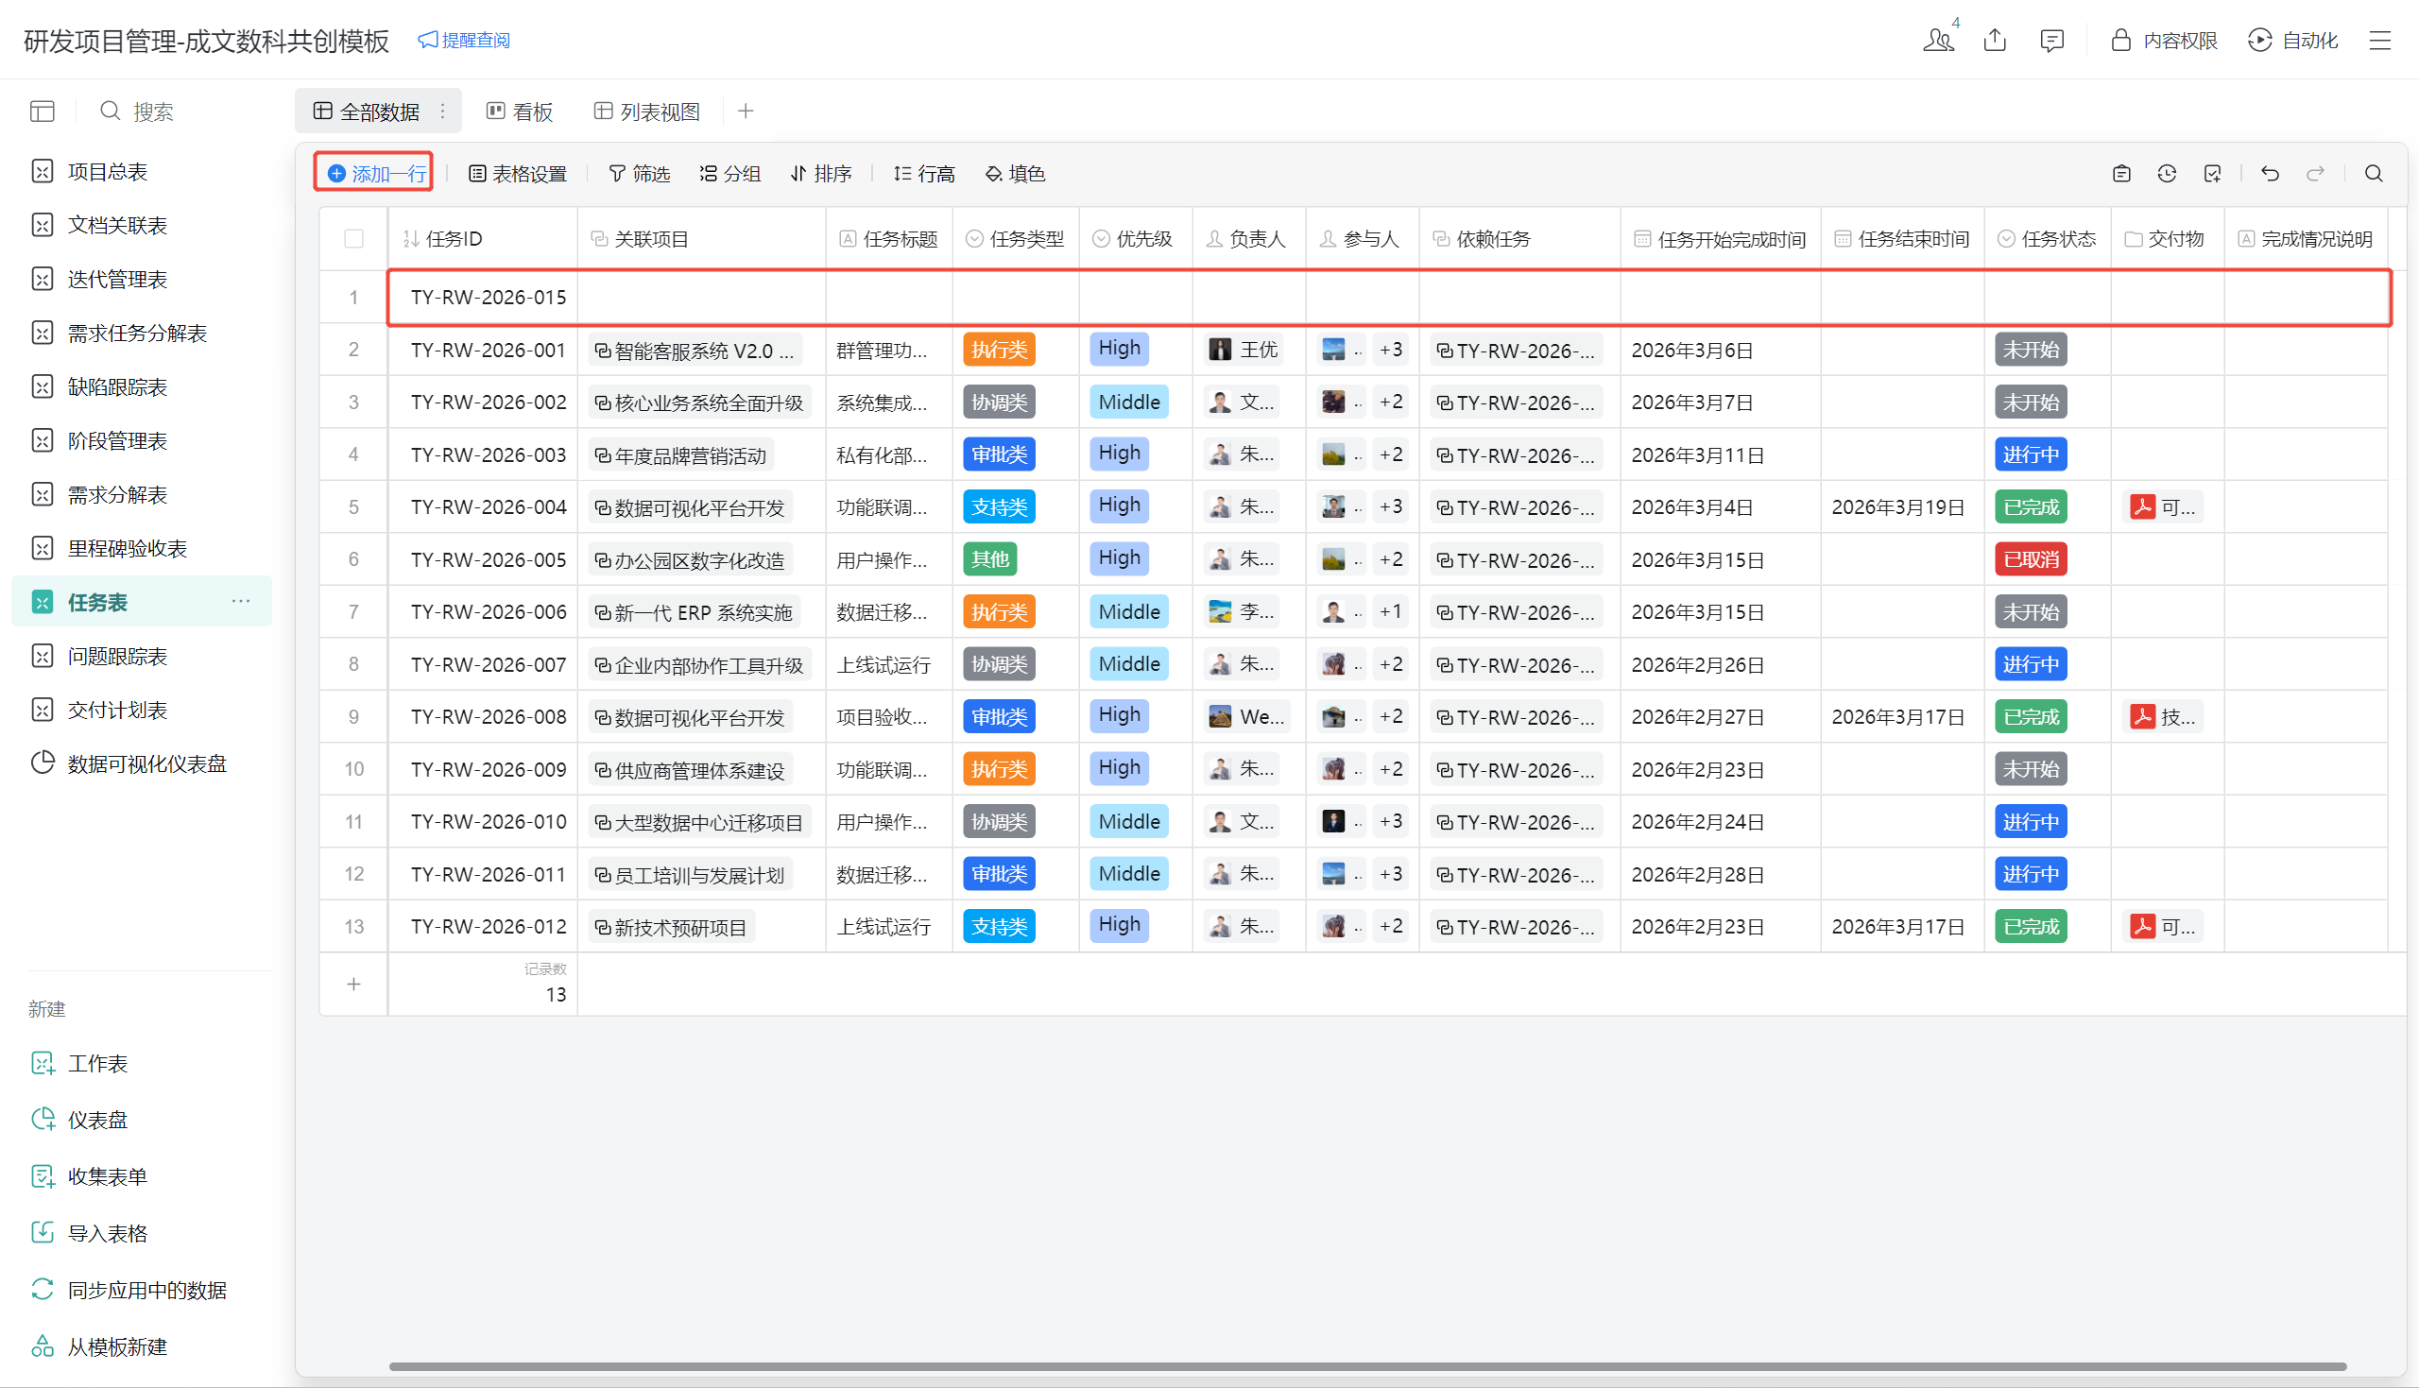Open 任务表 more options ellipsis

241,602
